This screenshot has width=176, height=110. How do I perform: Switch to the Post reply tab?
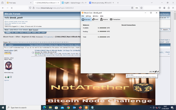click(19, 3)
